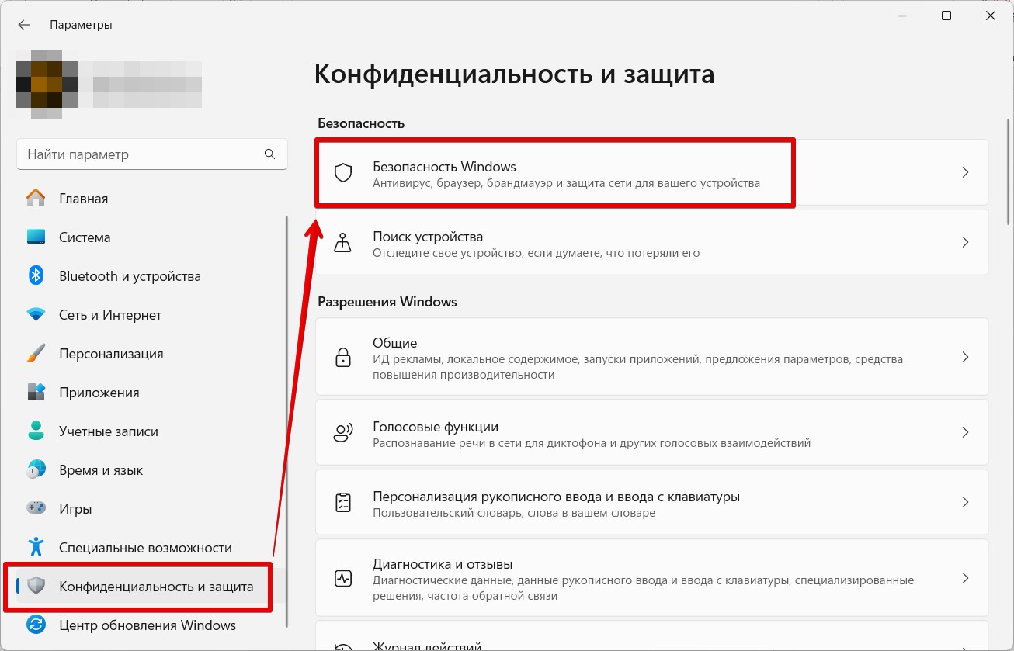Click the Диагностика и отзывы pulse icon
Screen dimensions: 1014x651
click(342, 578)
